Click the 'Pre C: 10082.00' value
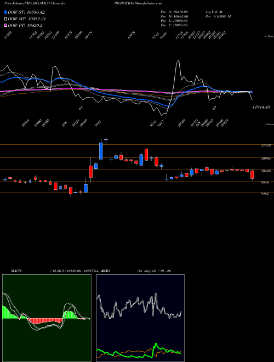The width and height of the screenshot is (274, 362). click(174, 25)
